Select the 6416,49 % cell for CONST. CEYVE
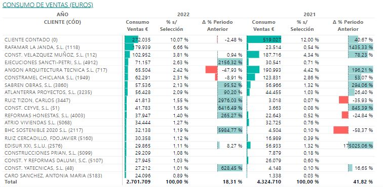Viewport: 383px width, 187px height. tap(230, 108)
